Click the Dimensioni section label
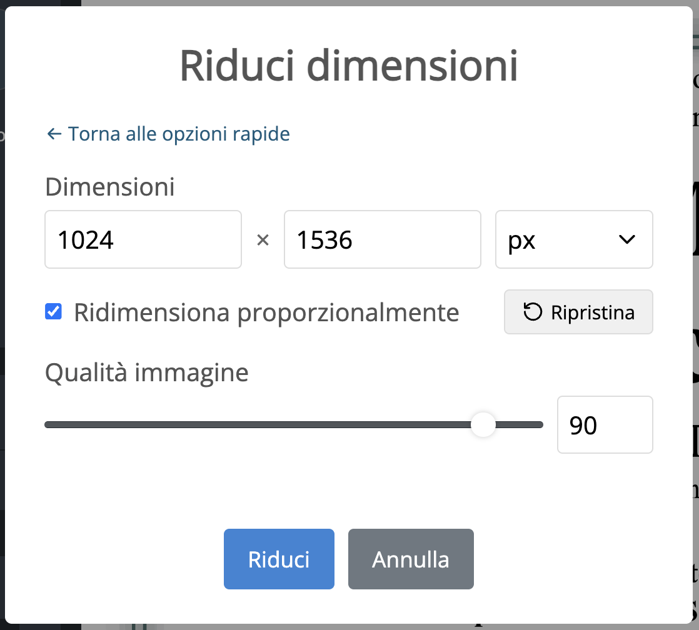This screenshot has width=699, height=630. tap(109, 186)
